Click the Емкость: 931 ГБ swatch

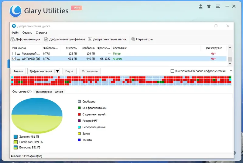(15, 147)
